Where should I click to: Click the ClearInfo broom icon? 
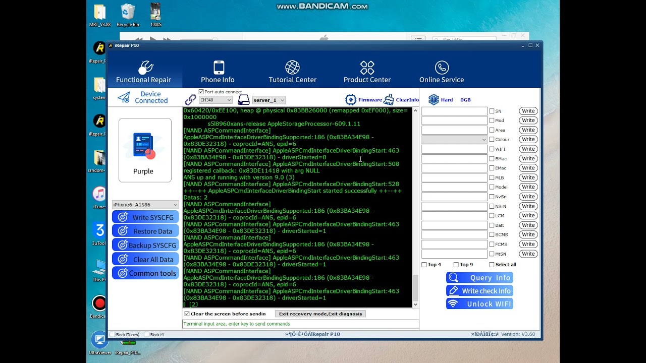click(x=389, y=99)
